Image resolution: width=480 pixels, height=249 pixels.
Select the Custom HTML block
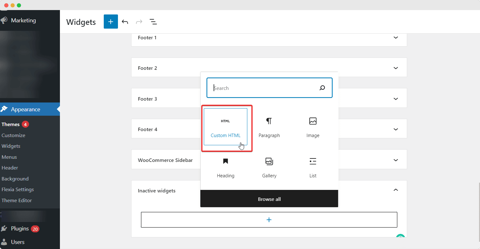[x=225, y=127]
